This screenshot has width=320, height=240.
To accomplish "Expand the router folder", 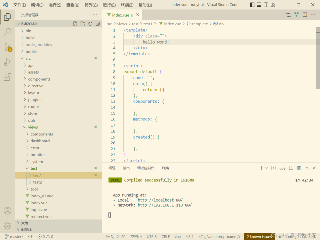I will click(x=58, y=106).
